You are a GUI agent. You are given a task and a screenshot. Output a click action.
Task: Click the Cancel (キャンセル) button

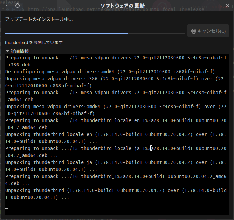click(208, 31)
